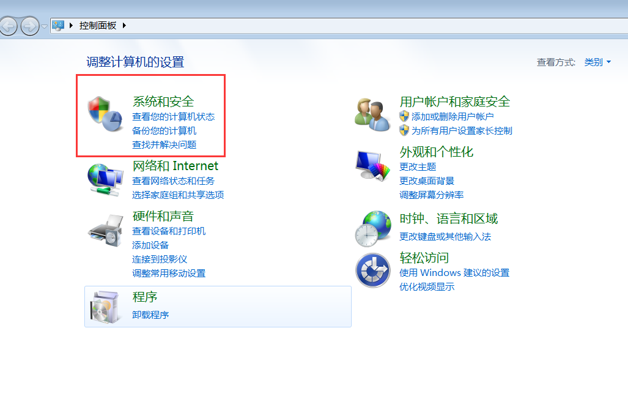
Task: Click the Programs disc box icon
Action: [x=105, y=307]
